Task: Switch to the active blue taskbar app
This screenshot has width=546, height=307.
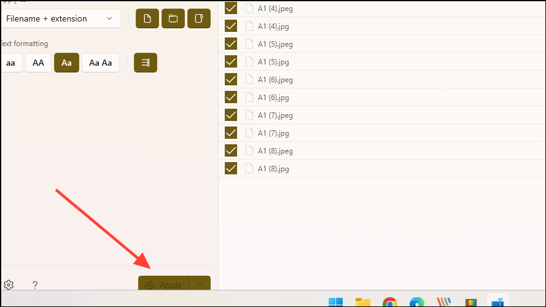Action: (x=498, y=301)
